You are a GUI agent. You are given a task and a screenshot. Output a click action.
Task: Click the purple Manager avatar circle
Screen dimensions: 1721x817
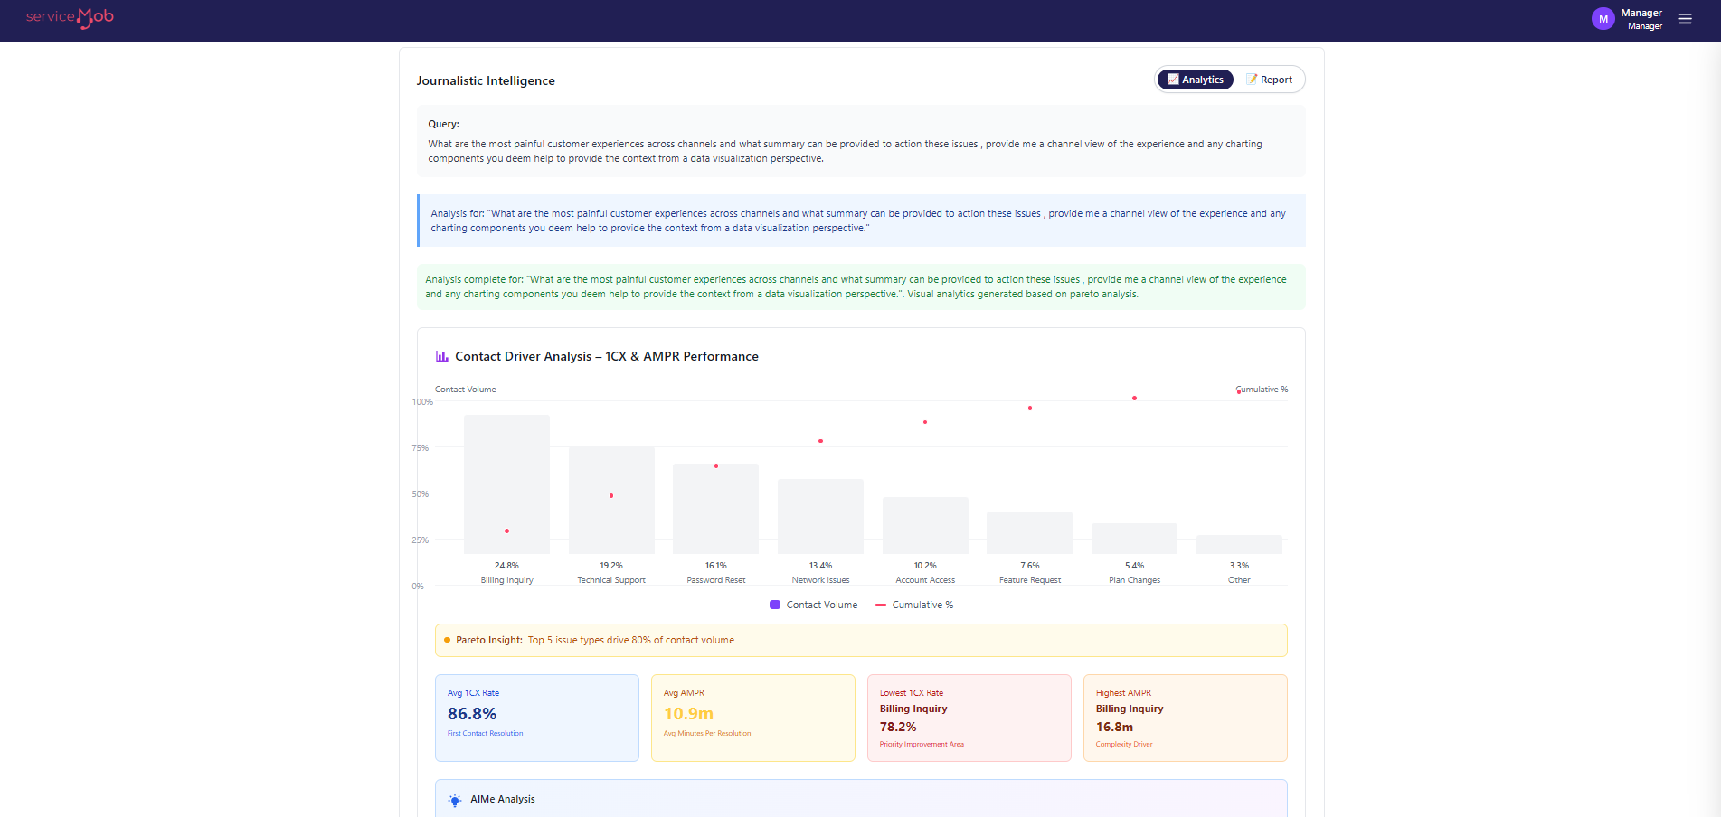click(x=1603, y=18)
